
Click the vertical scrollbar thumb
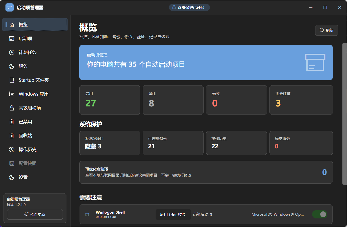pyautogui.click(x=344, y=113)
